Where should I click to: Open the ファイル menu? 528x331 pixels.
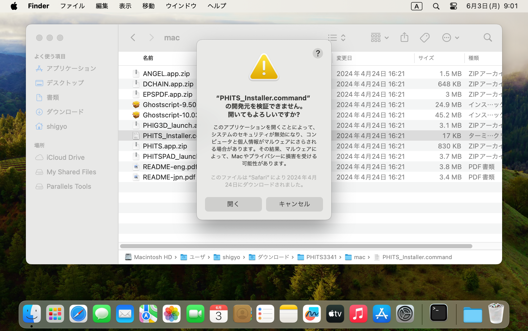72,6
